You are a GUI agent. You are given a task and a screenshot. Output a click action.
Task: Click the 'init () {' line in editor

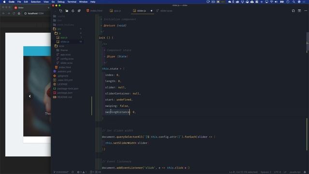tap(106, 38)
